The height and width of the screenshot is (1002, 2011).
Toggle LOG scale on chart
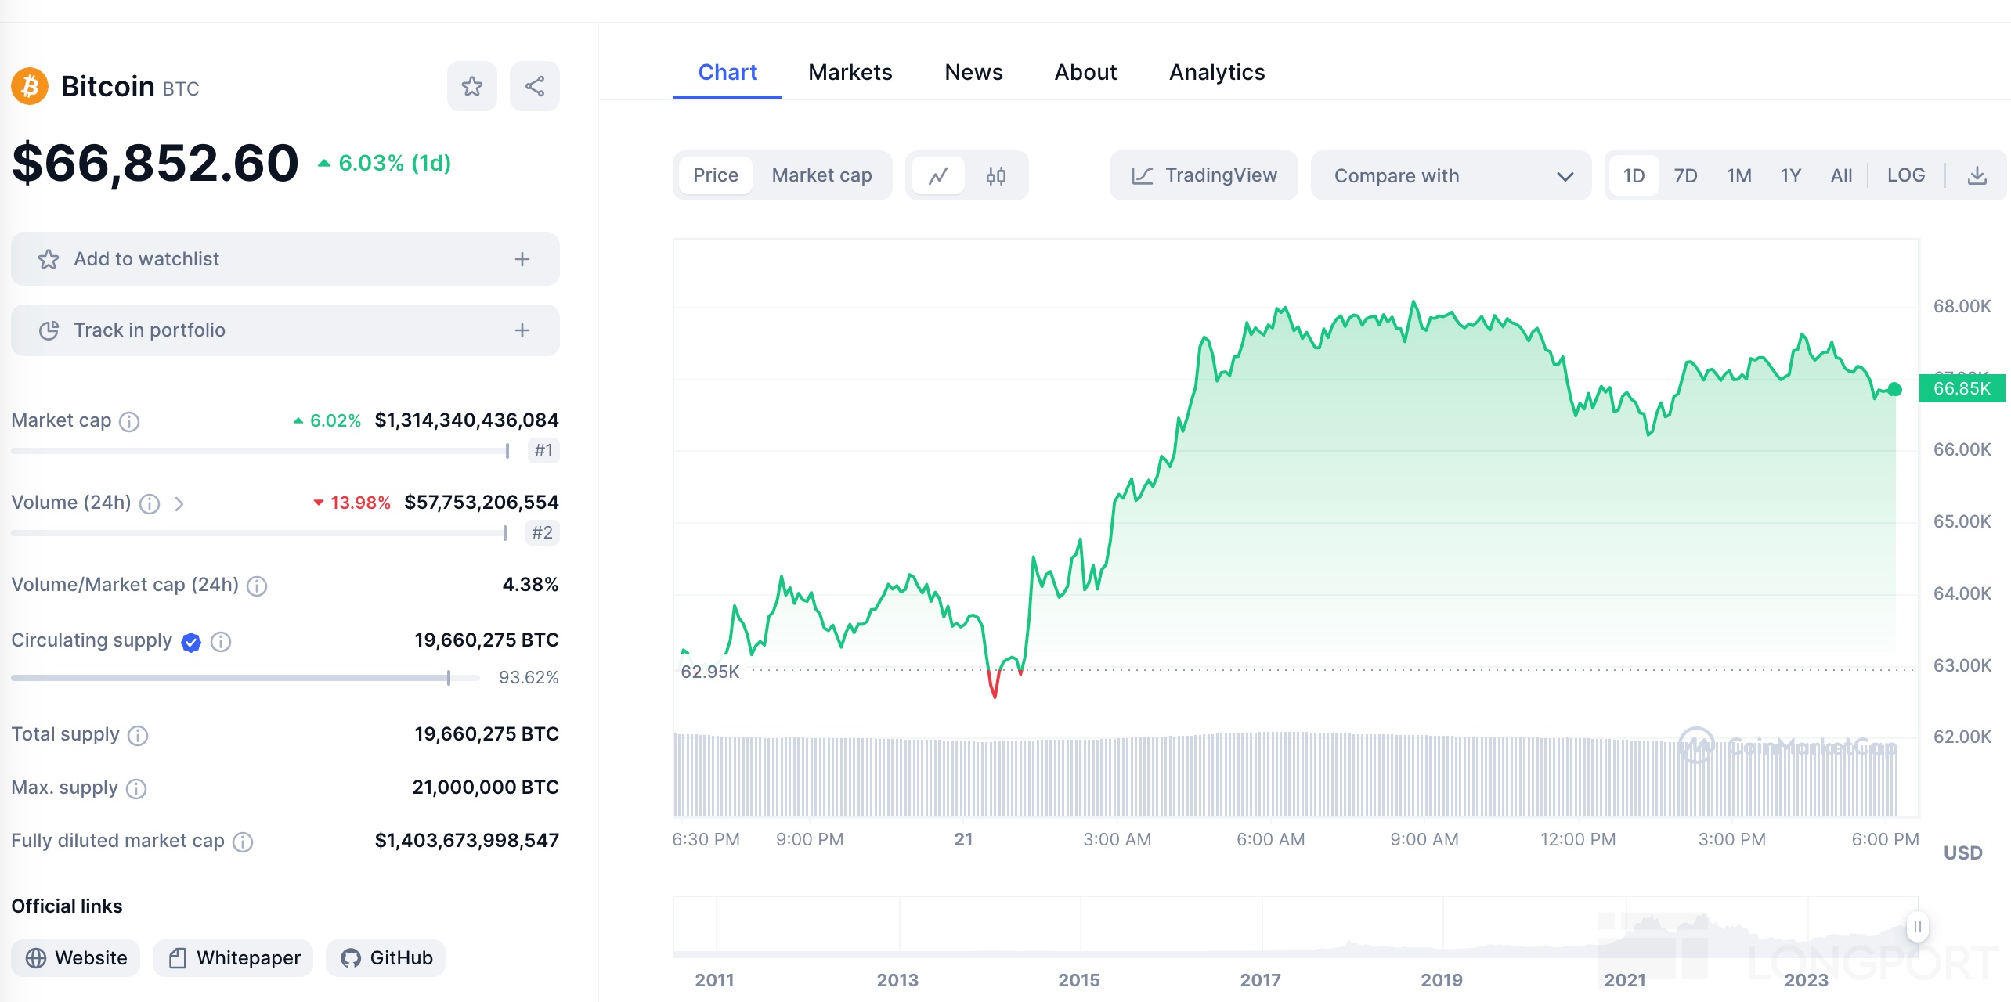pos(1905,175)
